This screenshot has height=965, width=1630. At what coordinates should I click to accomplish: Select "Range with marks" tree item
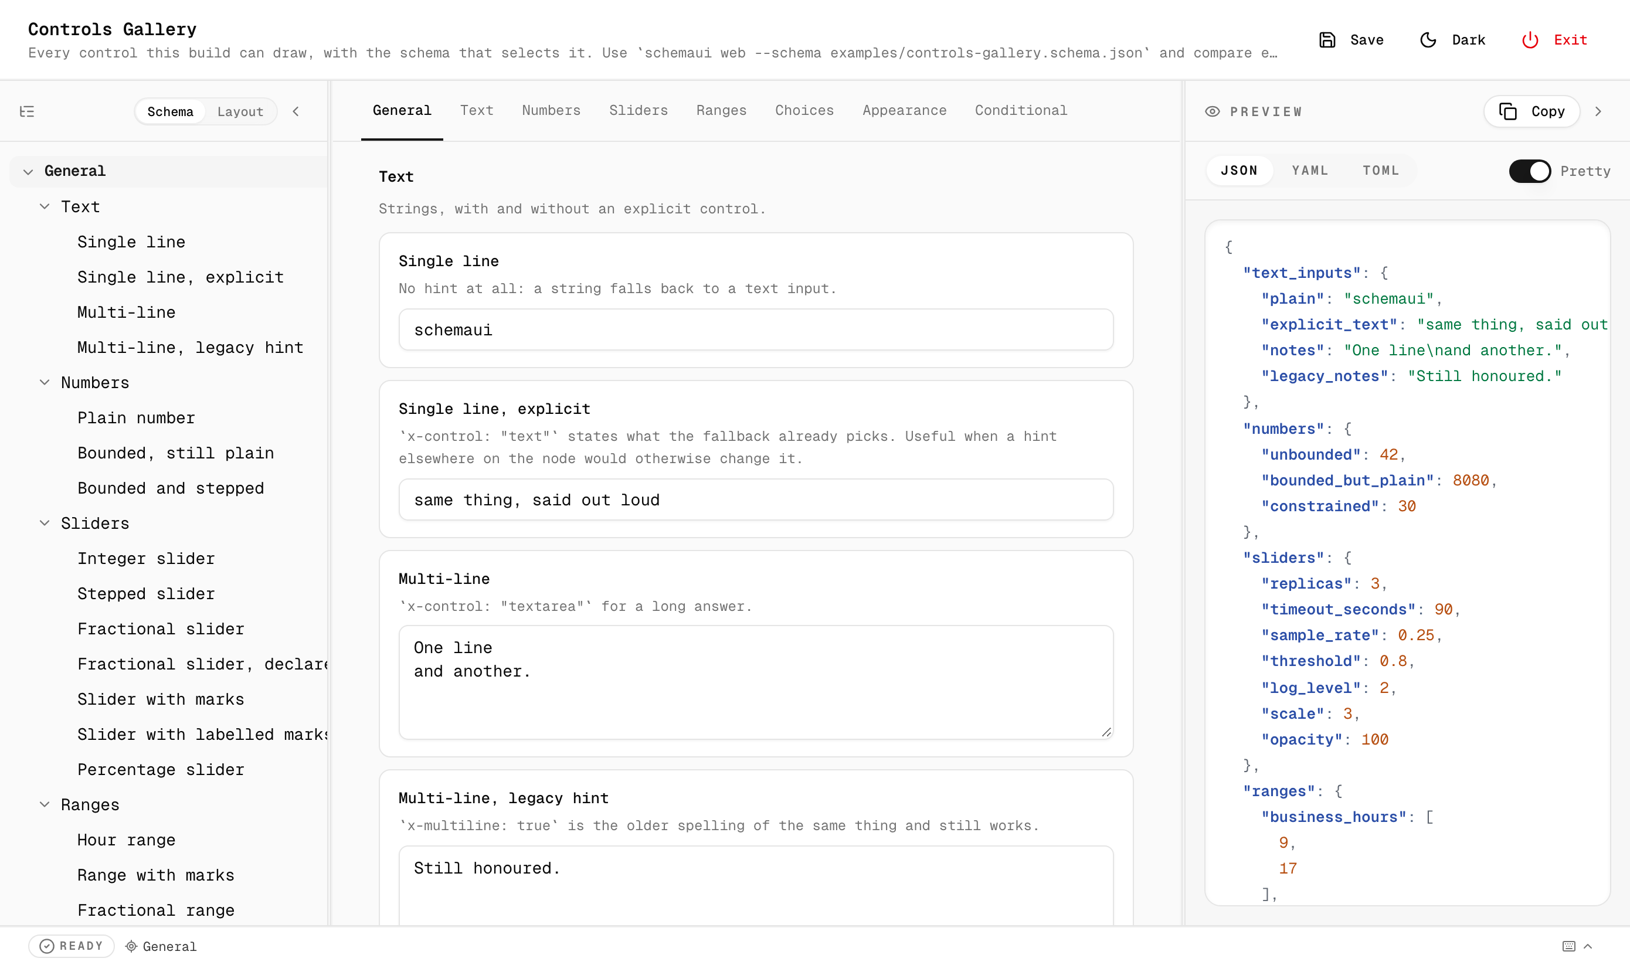point(155,875)
